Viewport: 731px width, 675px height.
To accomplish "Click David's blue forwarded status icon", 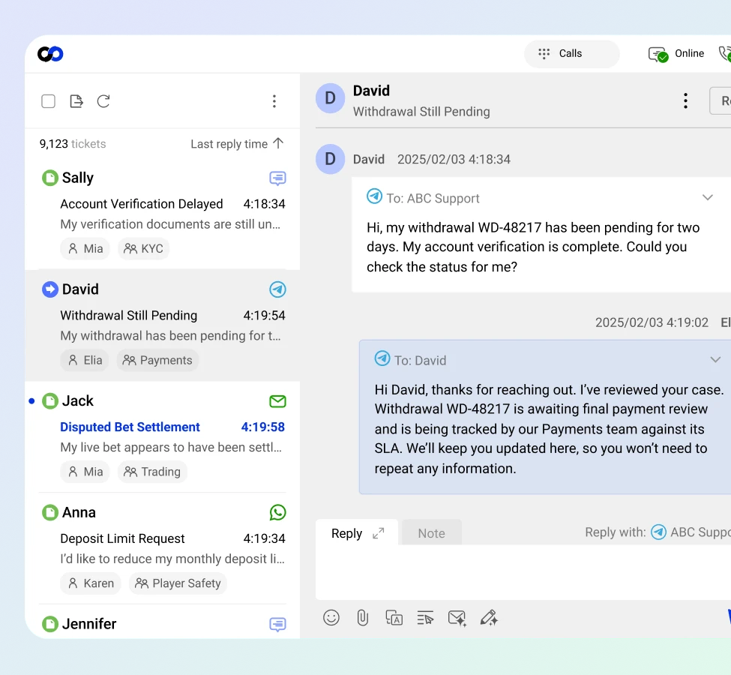I will point(50,289).
